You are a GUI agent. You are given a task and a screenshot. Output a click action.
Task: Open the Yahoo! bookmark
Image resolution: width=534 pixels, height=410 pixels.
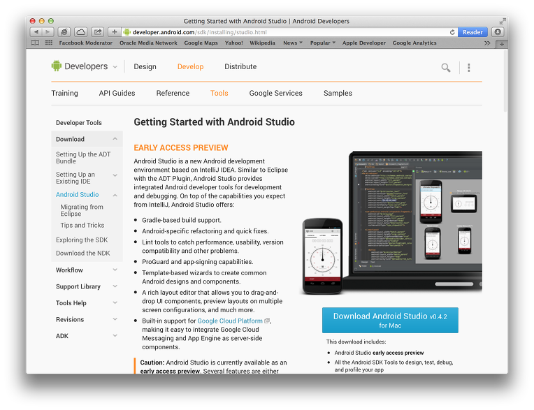233,43
